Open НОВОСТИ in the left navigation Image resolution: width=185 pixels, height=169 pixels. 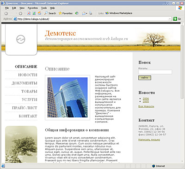point(28,75)
